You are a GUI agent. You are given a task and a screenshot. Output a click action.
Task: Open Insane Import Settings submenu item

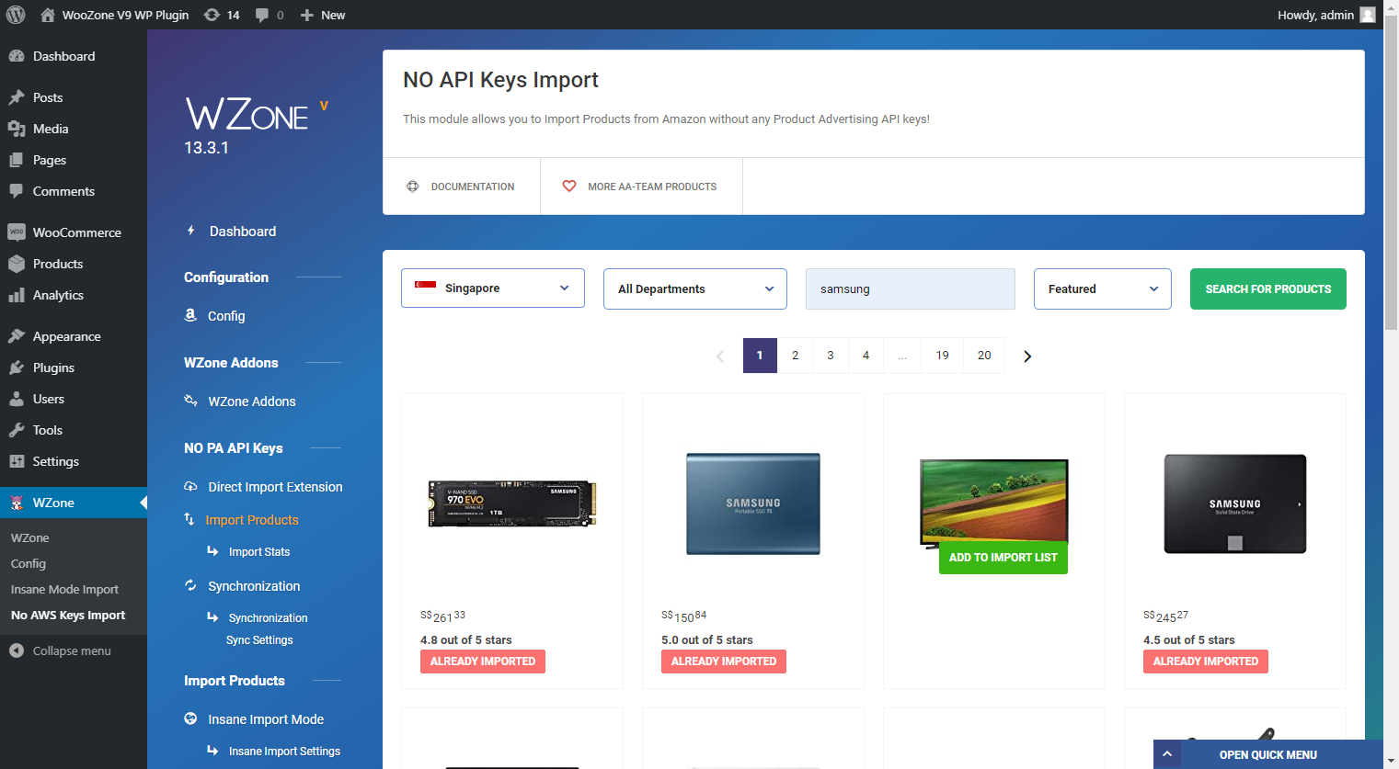[284, 752]
